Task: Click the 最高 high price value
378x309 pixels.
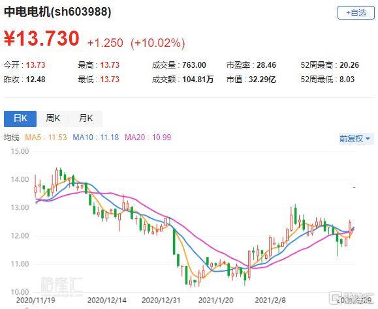Action: [x=110, y=65]
